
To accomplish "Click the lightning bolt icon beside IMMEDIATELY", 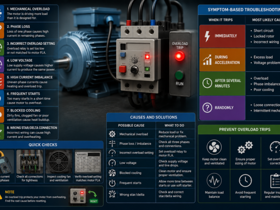I will tap(207, 36).
